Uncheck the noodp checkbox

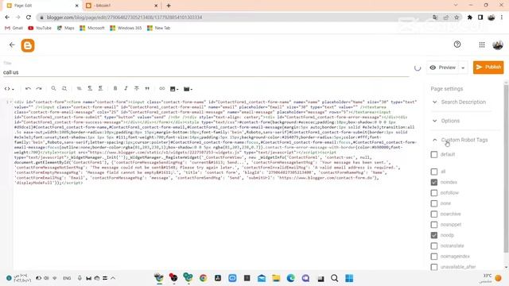(434, 235)
